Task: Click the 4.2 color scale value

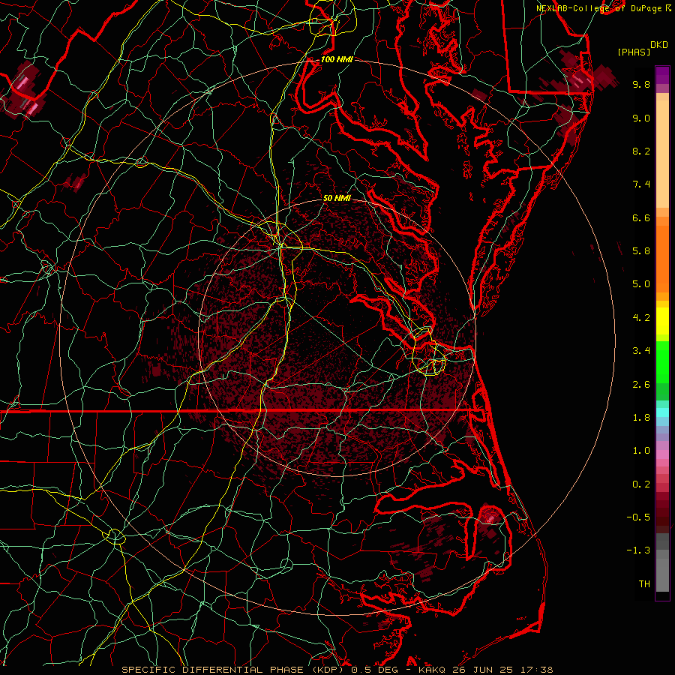Action: (x=641, y=318)
